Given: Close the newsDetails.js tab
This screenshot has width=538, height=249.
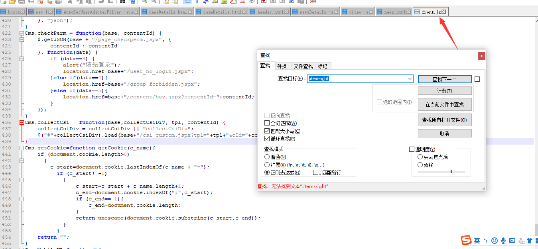Looking at the screenshot, I should (336, 12).
